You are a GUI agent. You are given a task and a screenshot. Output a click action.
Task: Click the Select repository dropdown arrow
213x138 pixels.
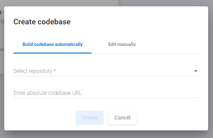[195, 71]
